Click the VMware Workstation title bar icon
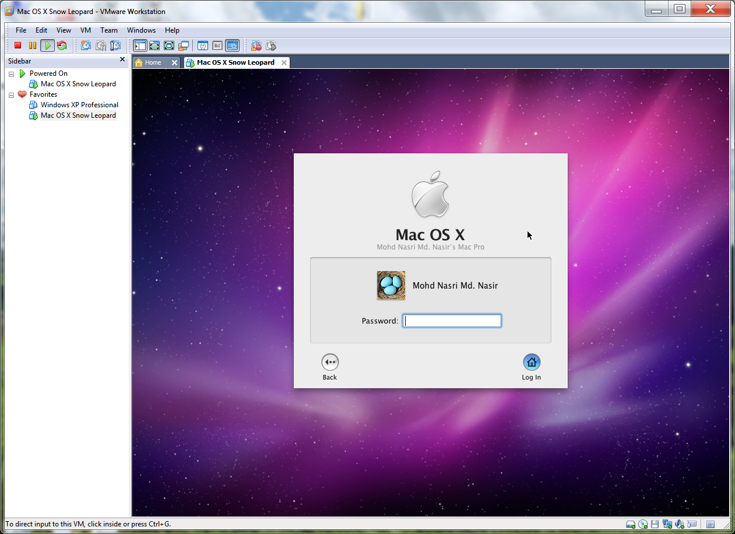 9,11
